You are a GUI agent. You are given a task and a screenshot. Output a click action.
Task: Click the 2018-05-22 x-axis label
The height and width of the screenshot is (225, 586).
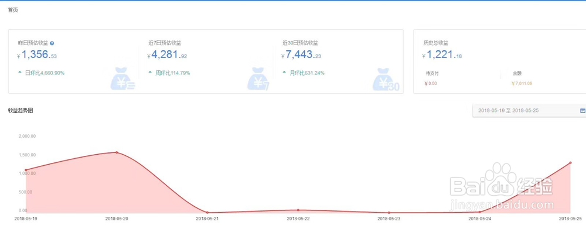coord(298,219)
